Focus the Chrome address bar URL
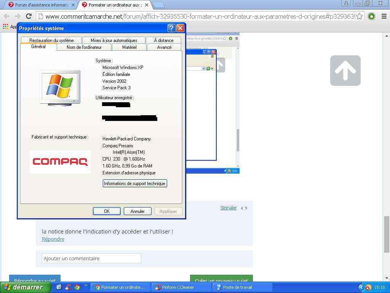Screen dimensions: 390x293 pos(200,16)
